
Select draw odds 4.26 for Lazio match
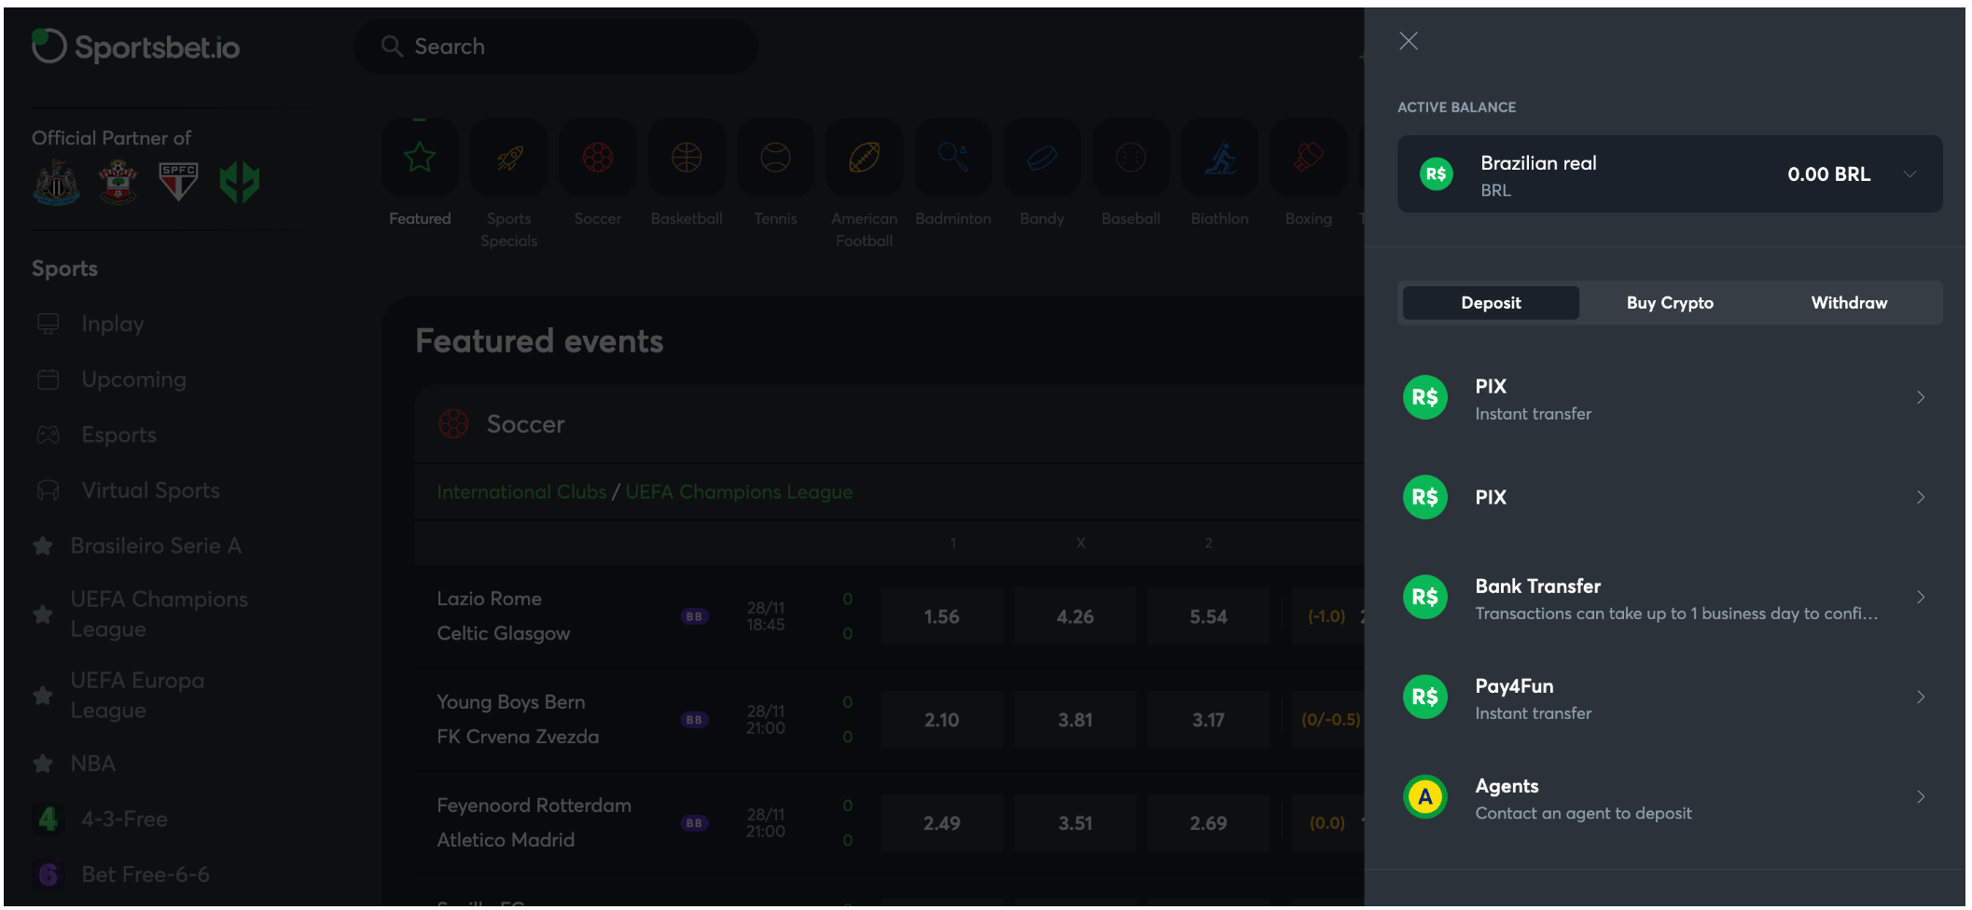click(1076, 617)
